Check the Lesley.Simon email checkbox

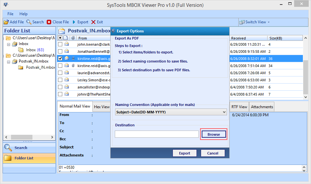[x=60, y=80]
